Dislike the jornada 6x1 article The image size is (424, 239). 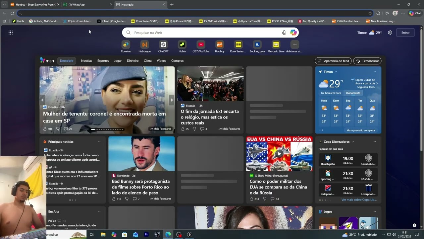pos(194,129)
